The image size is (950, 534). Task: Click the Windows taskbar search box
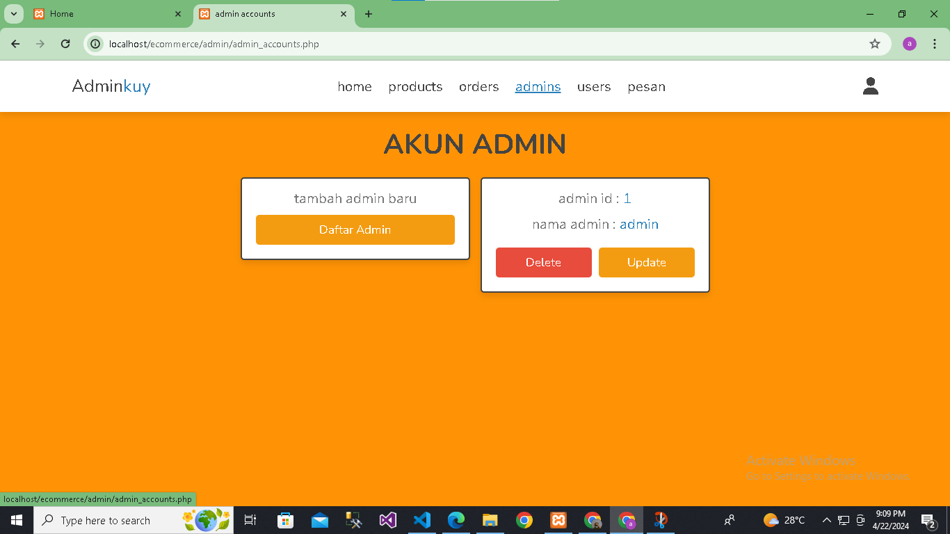point(134,520)
